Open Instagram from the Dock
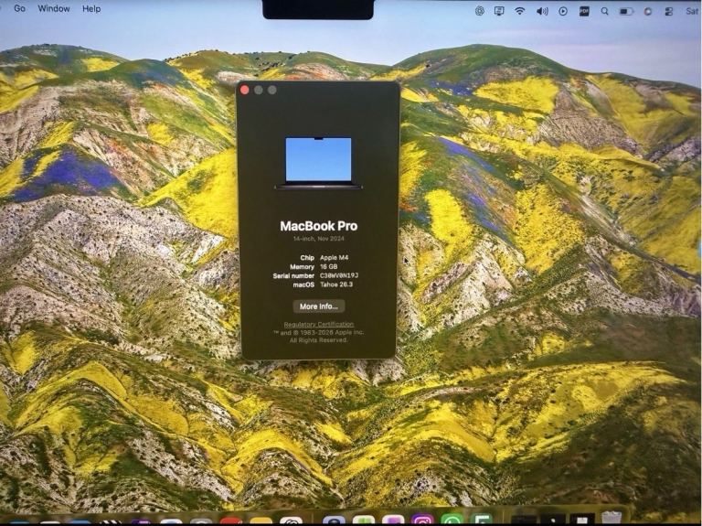The image size is (702, 526). (x=422, y=521)
